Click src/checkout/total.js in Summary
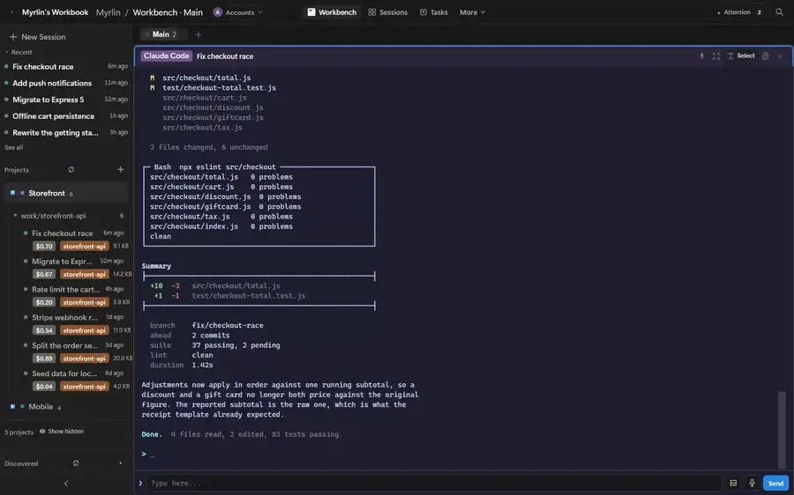 tap(236, 285)
